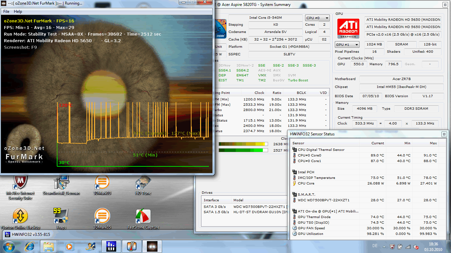Open the DE input language indicator
This screenshot has height=253, width=451.
pos(375,246)
